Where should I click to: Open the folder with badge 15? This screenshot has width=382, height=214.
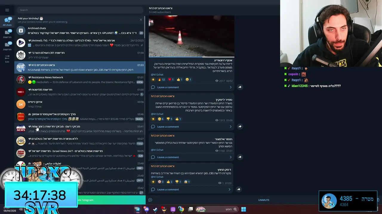click(x=7, y=34)
